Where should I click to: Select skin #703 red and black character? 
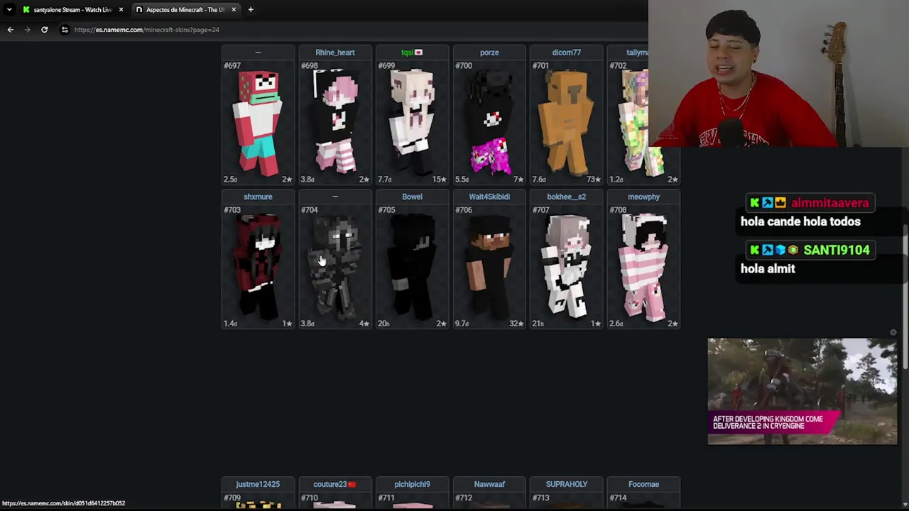[x=258, y=266]
